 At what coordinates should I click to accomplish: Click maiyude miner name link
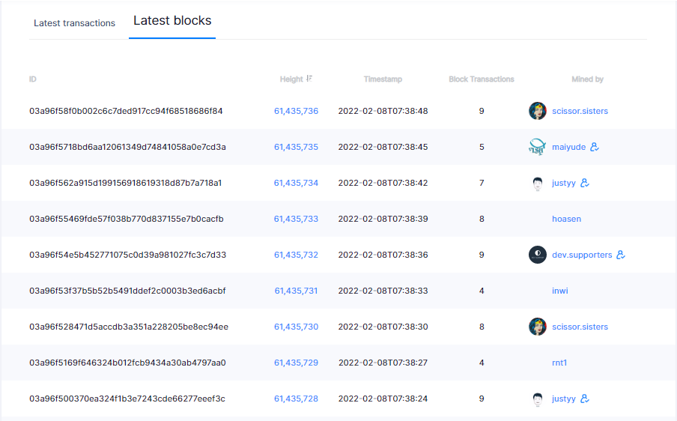tap(568, 147)
